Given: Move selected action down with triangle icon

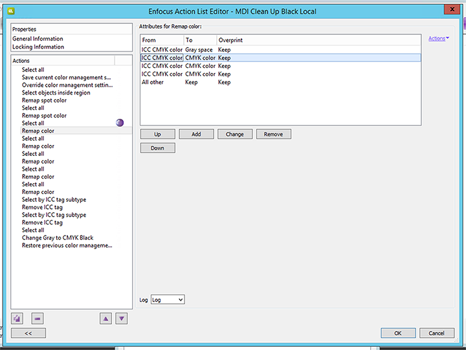Looking at the screenshot, I should point(121,318).
